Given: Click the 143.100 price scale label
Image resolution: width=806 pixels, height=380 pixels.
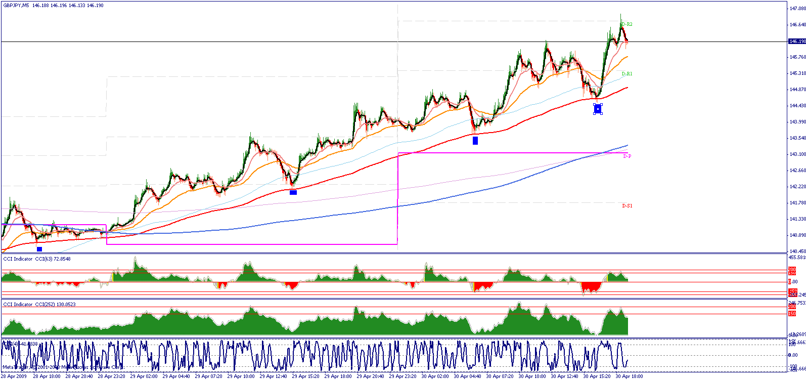Looking at the screenshot, I should tap(797, 154).
